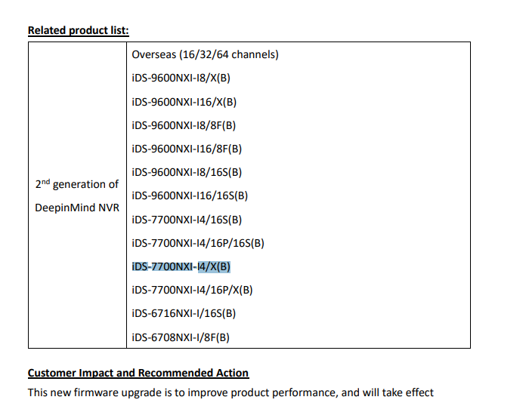Click on iDS-6716NXI-I/16S(B) in the table
Screen dimensions: 526x403
coord(184,313)
